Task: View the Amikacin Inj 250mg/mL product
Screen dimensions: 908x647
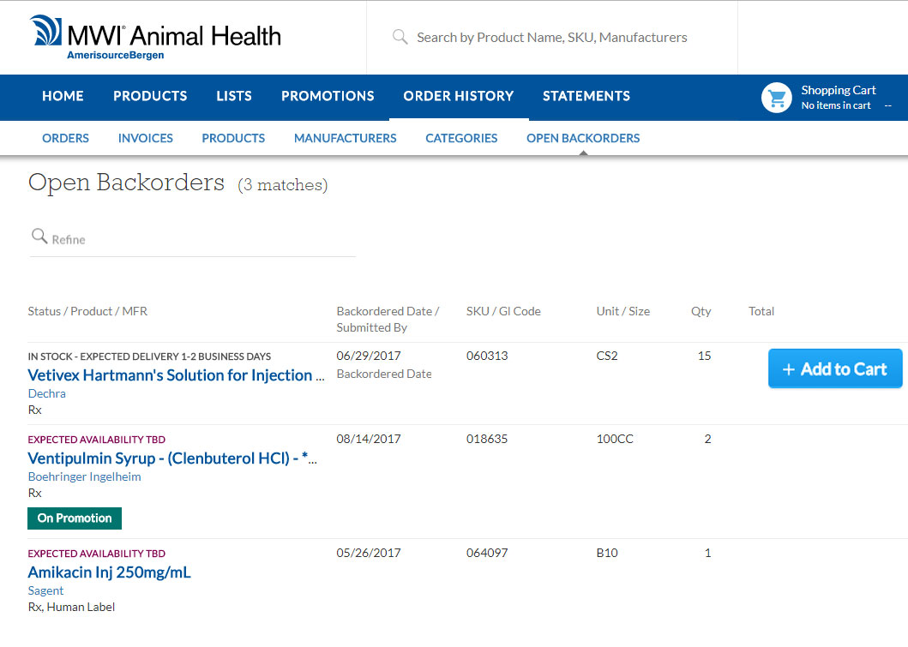Action: [109, 572]
